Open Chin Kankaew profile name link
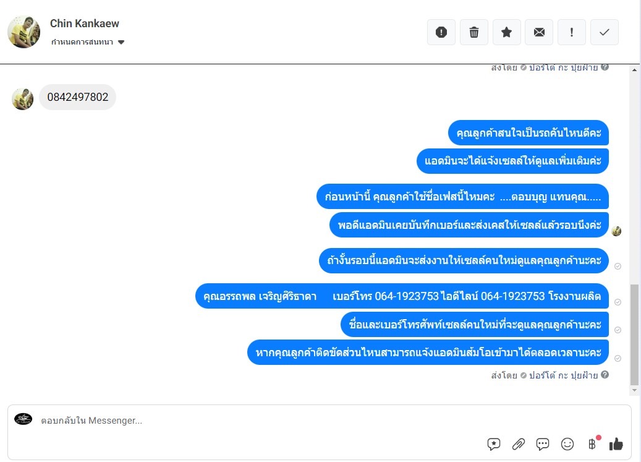 pyautogui.click(x=85, y=24)
